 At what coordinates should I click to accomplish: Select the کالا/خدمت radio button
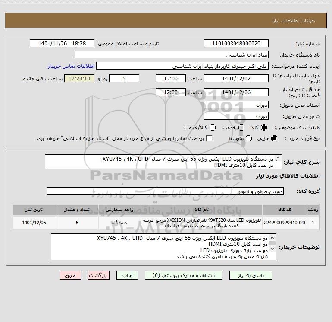213,128
